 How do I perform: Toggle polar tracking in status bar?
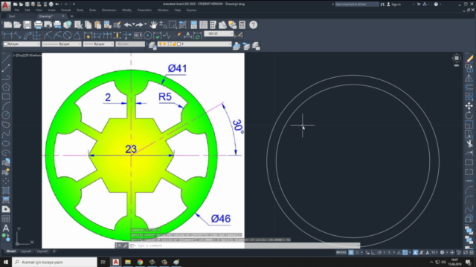click(x=379, y=252)
